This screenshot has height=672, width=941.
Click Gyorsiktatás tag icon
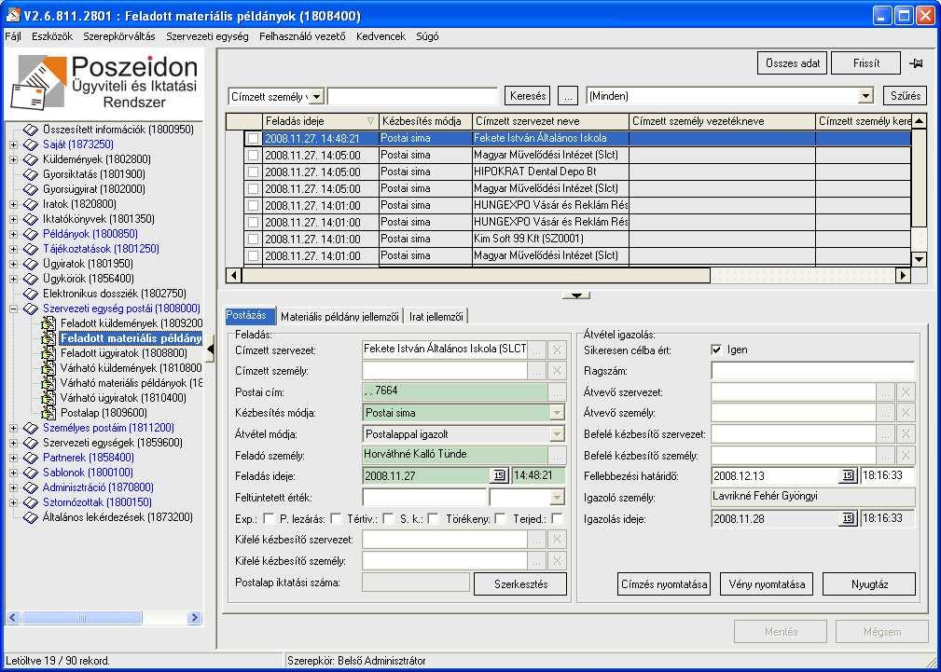[x=31, y=174]
